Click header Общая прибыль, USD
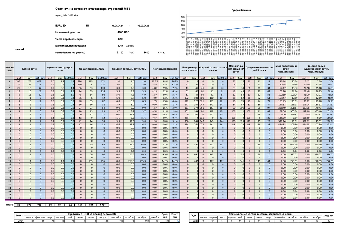This screenshot has width=339, height=229. point(91,69)
